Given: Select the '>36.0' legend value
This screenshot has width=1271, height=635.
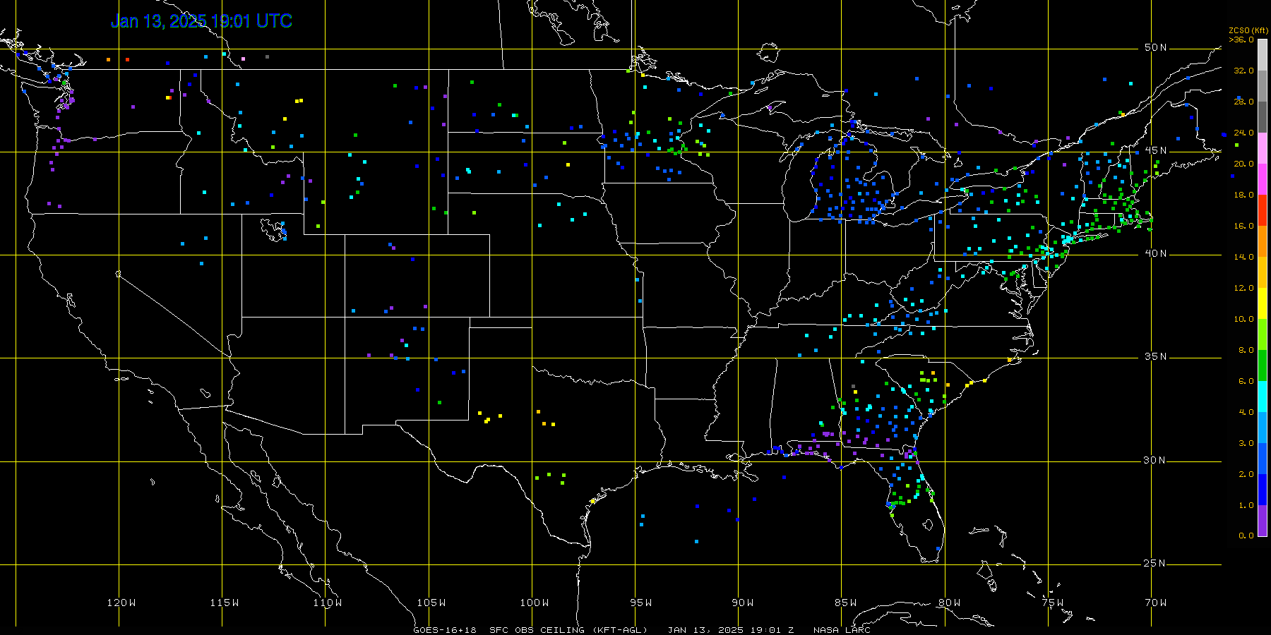Looking at the screenshot, I should [1241, 40].
